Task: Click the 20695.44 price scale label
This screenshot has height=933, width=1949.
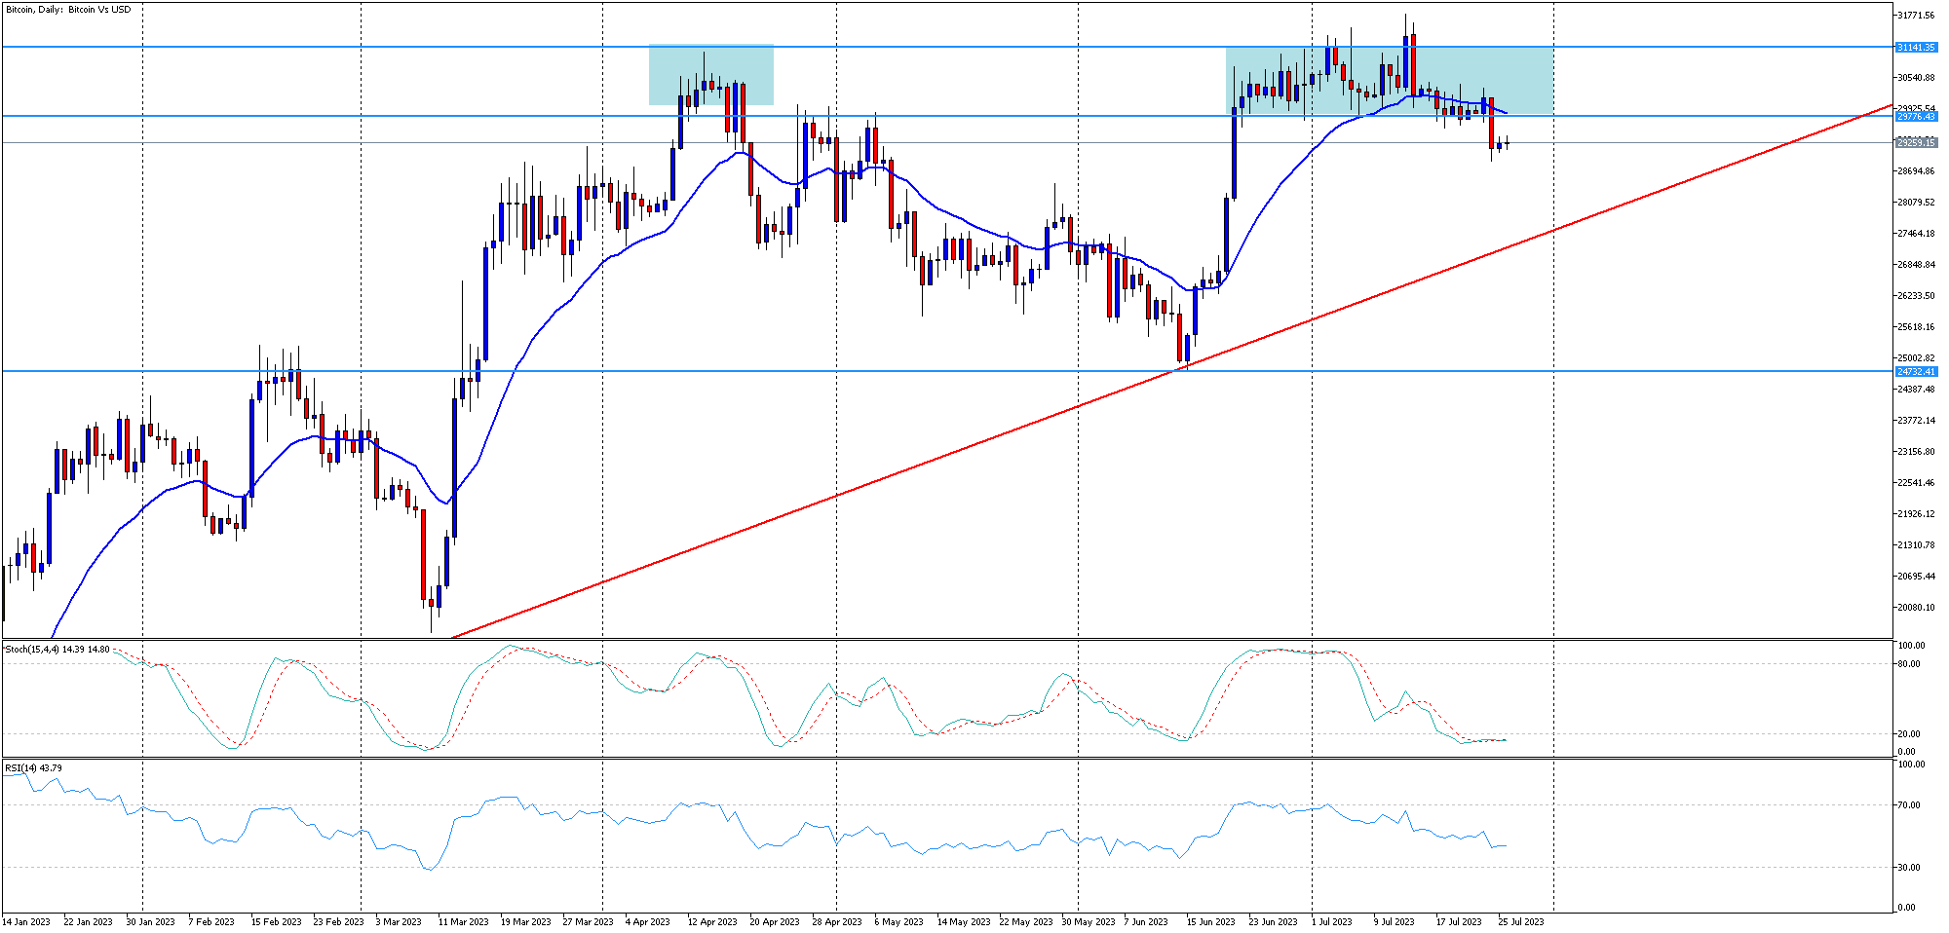Action: 1916,577
